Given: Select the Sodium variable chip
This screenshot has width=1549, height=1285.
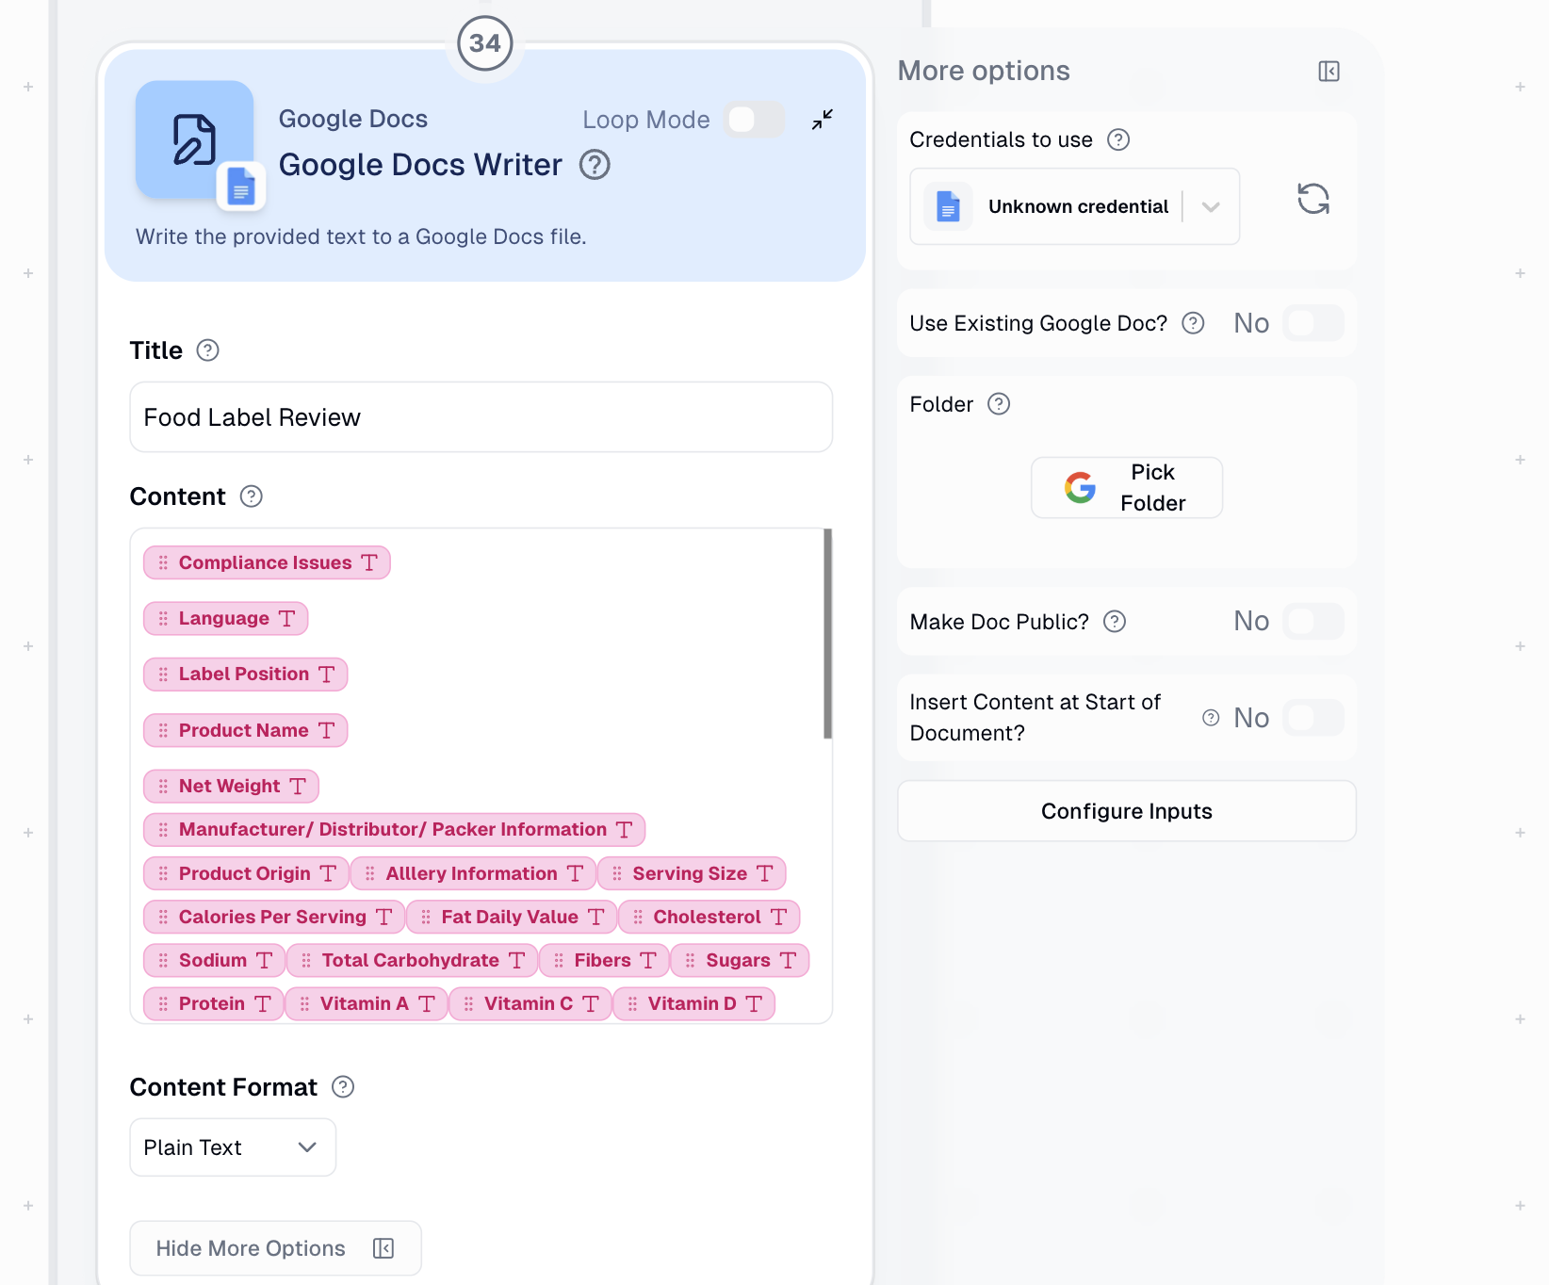Looking at the screenshot, I should tap(215, 960).
